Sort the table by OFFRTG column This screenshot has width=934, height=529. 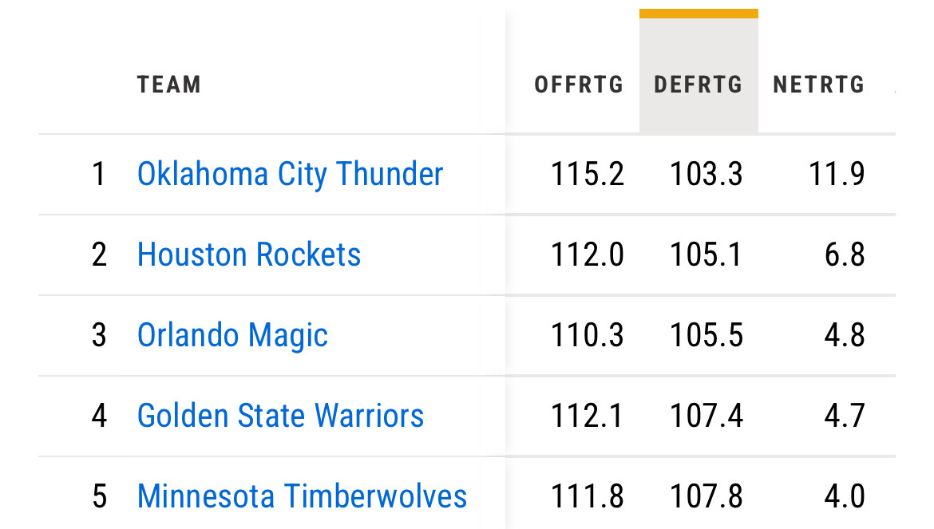pyautogui.click(x=579, y=85)
